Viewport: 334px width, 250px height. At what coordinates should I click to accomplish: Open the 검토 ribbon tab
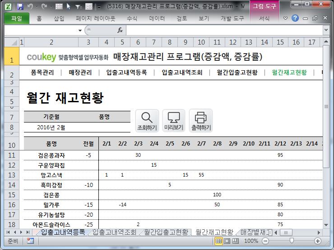coord(182,18)
